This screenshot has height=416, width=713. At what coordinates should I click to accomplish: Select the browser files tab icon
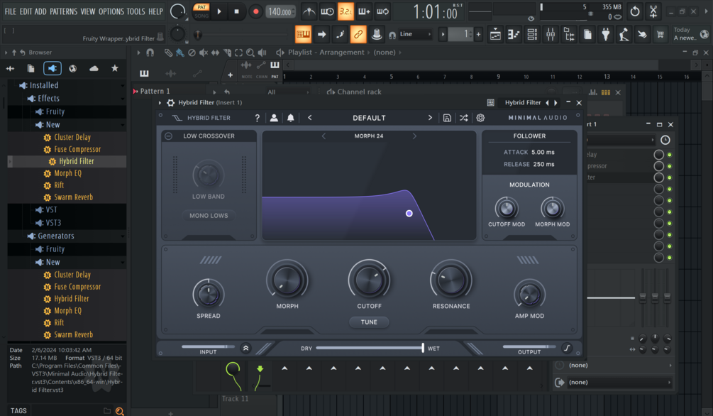click(31, 68)
